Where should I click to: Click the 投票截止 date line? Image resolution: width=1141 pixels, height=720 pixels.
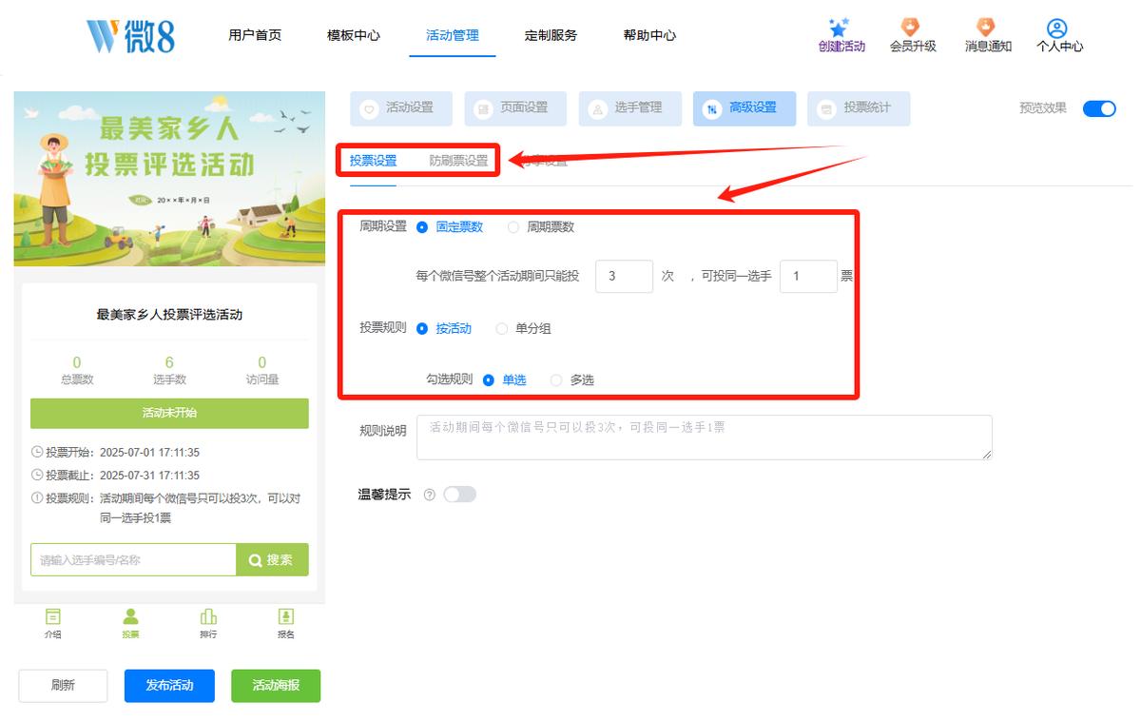(x=116, y=476)
